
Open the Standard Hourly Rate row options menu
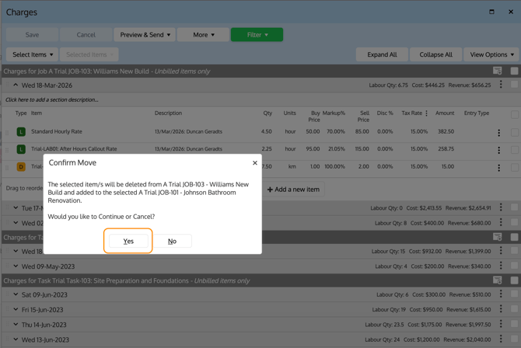point(499,133)
